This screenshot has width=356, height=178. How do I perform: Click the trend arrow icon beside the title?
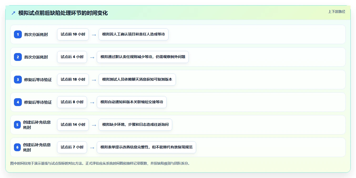pos(13,13)
